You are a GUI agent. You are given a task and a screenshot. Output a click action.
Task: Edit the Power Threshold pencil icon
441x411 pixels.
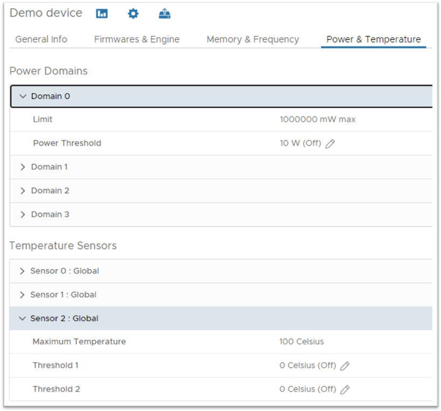click(x=330, y=144)
